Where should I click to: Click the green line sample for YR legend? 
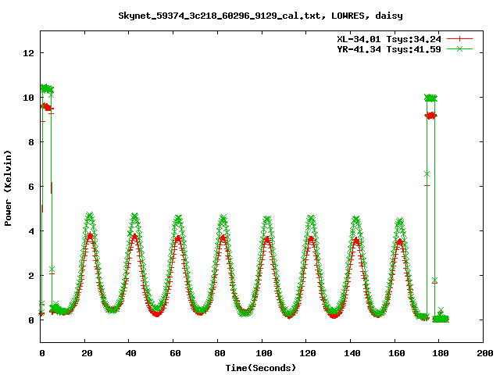459,48
